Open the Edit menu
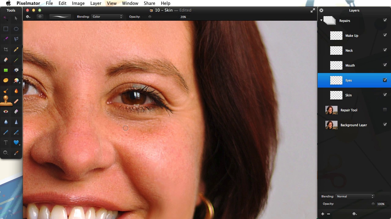This screenshot has height=219, width=391. [62, 3]
